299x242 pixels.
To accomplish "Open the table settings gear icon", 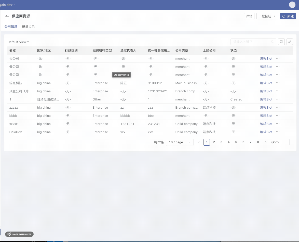I will (x=281, y=42).
